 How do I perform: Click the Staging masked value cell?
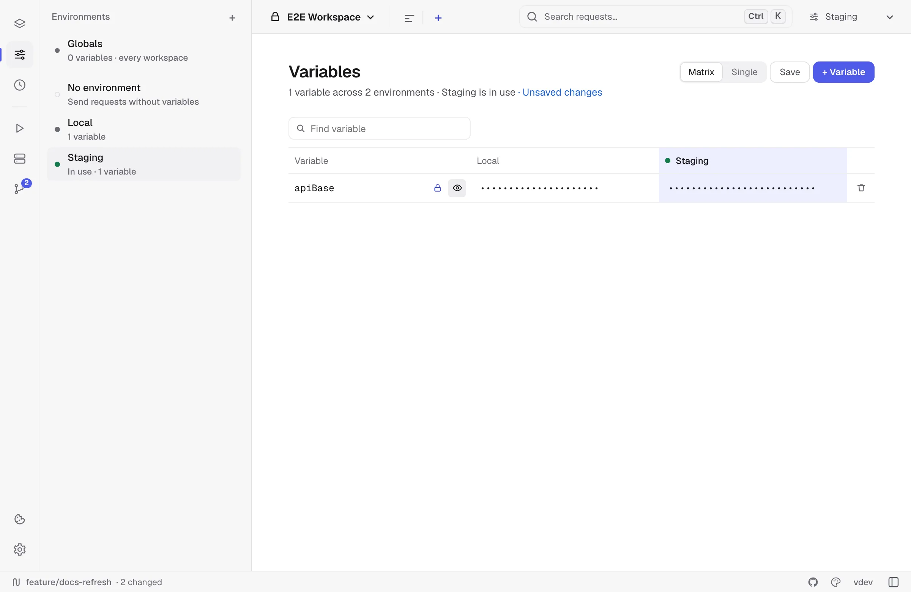[753, 188]
